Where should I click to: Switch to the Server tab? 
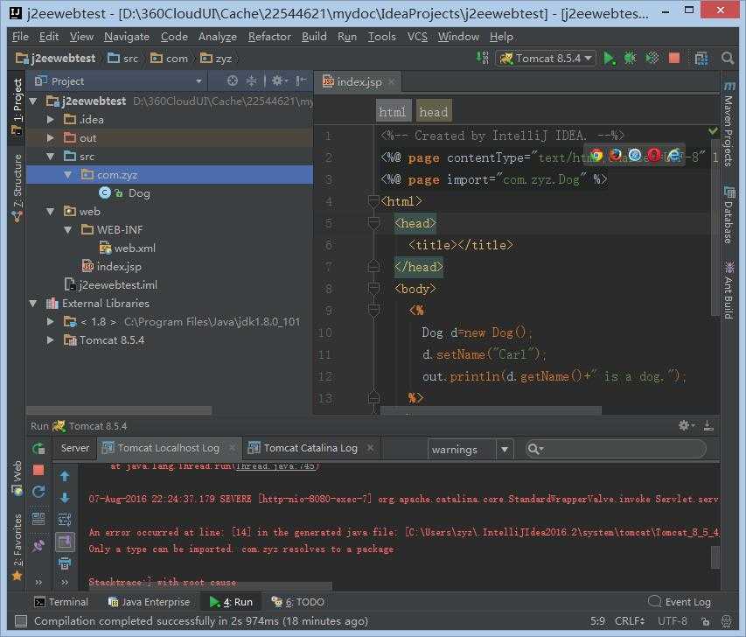click(x=75, y=448)
